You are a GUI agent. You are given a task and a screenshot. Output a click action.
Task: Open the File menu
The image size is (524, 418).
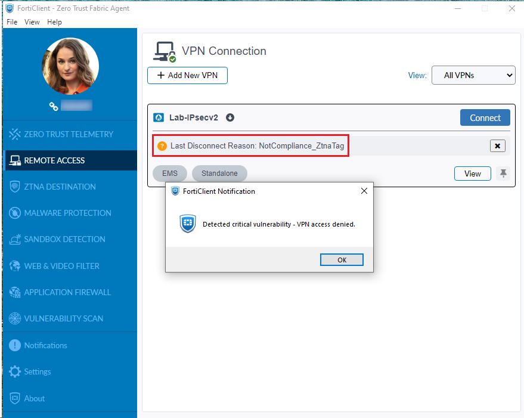pos(12,22)
